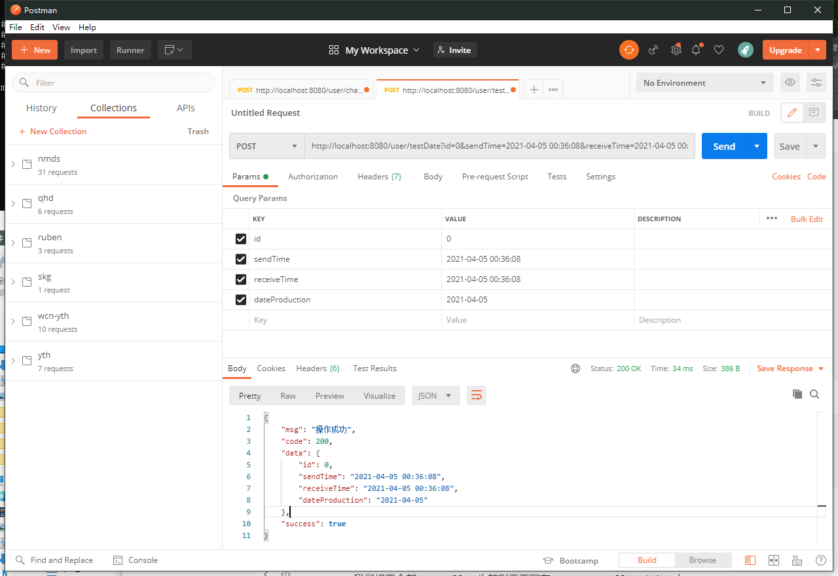
Task: Open the JSON format dropdown
Action: pyautogui.click(x=435, y=395)
